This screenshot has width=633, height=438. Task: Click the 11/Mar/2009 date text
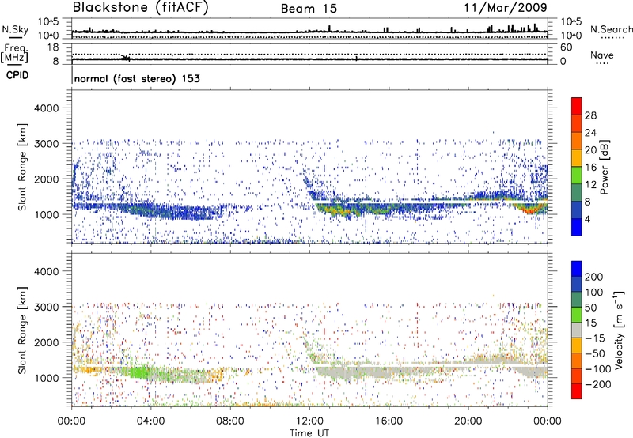506,7
